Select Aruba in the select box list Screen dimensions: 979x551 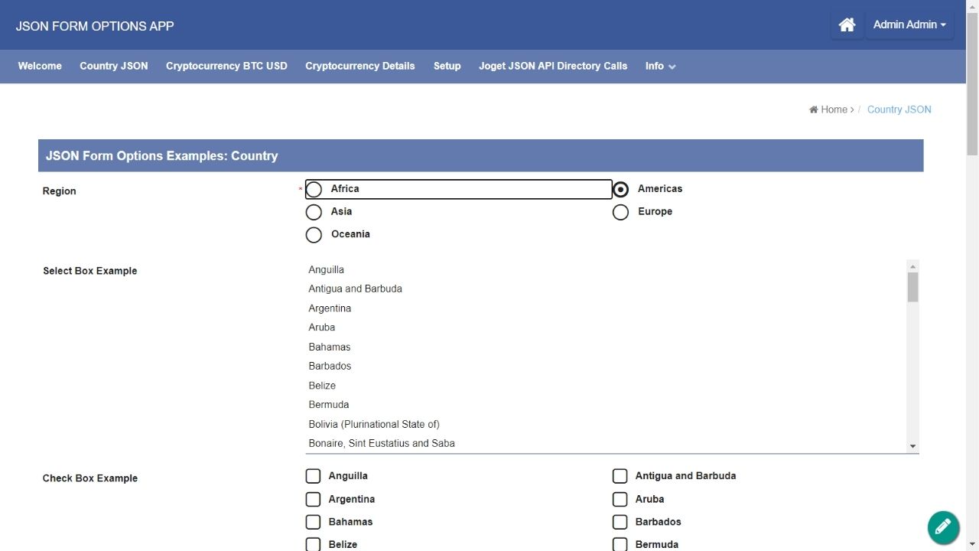(x=606, y=328)
